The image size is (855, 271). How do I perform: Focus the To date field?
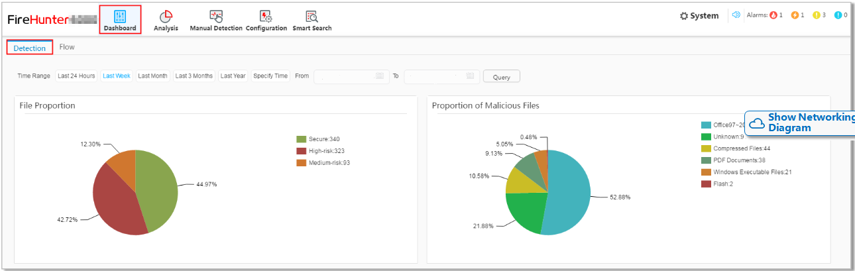pyautogui.click(x=441, y=76)
